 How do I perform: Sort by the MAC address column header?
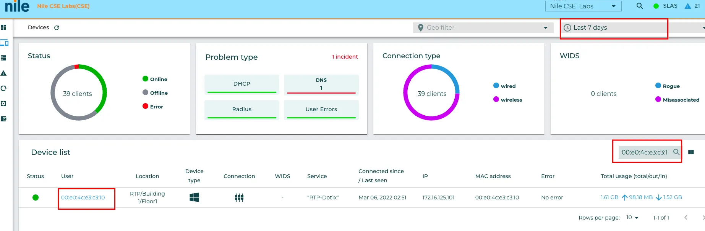493,176
